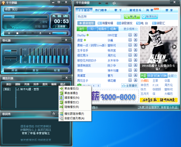Toggle the EQ equalizer panel button

tap(60, 15)
